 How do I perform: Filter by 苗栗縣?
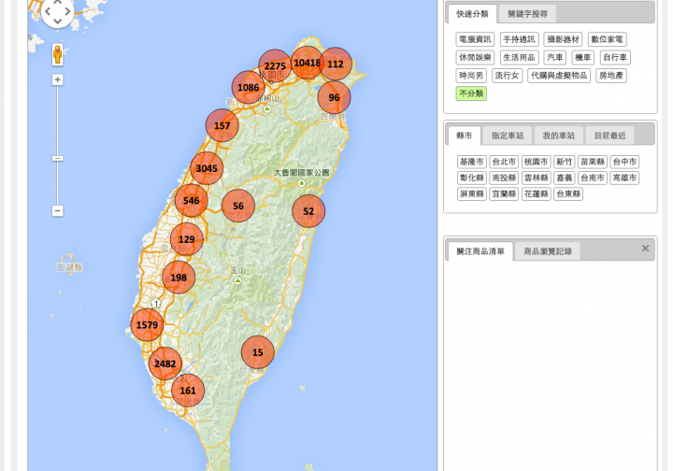[x=593, y=162]
